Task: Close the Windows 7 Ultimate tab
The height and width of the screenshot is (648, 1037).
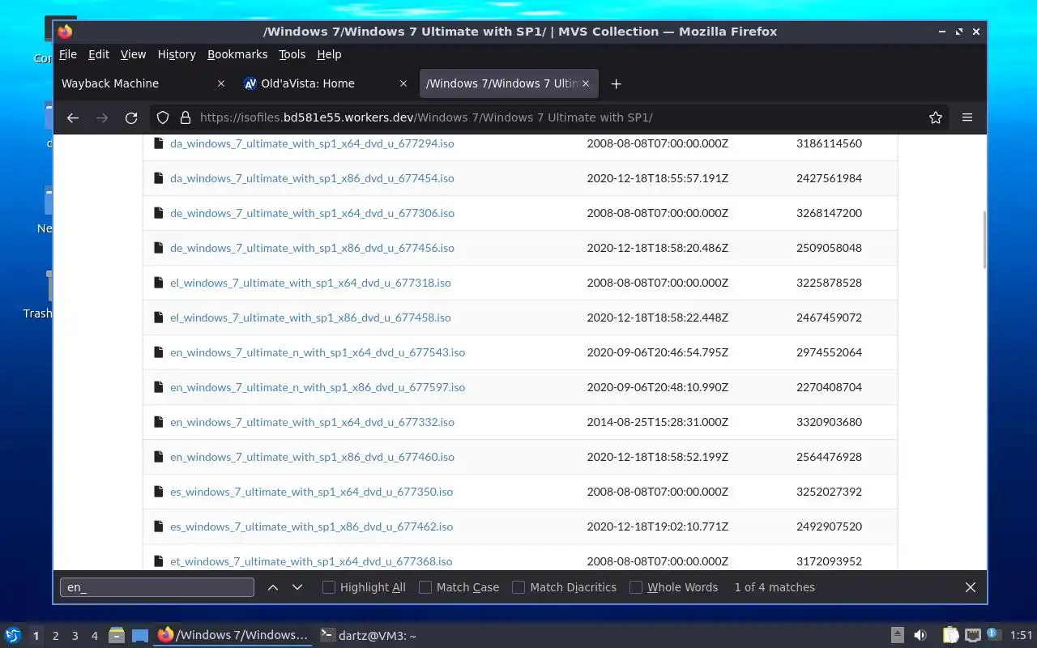Action: [586, 83]
